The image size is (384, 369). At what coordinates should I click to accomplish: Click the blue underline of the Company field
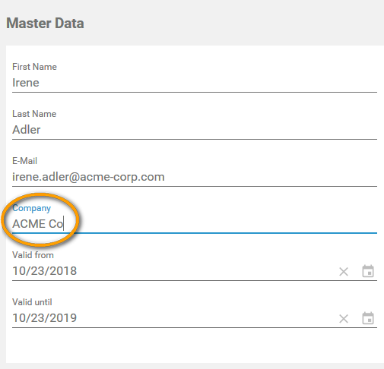(x=195, y=233)
